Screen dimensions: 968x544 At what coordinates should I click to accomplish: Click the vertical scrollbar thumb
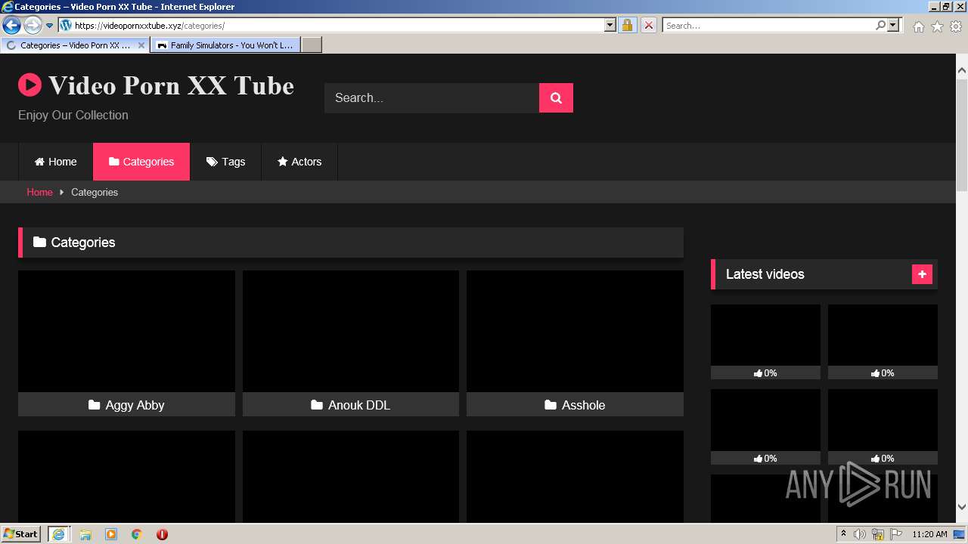(x=961, y=136)
